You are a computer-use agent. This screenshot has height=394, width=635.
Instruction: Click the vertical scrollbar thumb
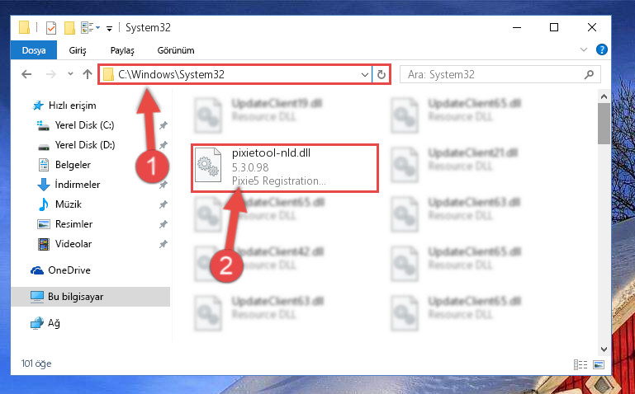tap(604, 124)
